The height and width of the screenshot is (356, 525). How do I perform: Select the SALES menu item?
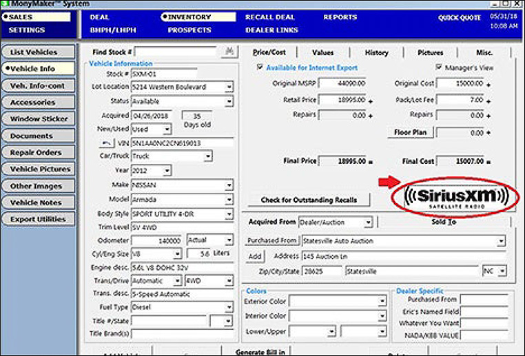point(36,17)
